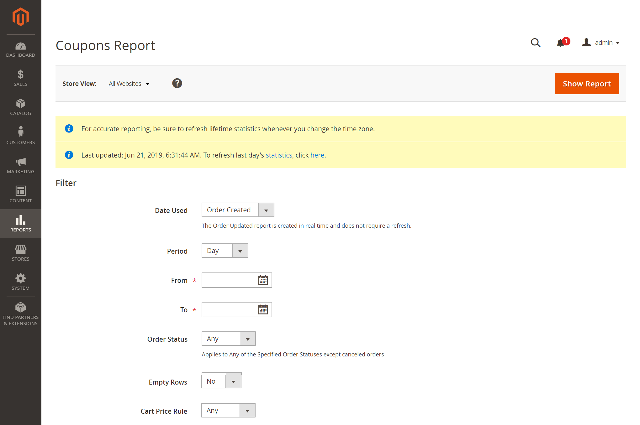
Task: Click the 'here' refresh link
Action: click(317, 155)
